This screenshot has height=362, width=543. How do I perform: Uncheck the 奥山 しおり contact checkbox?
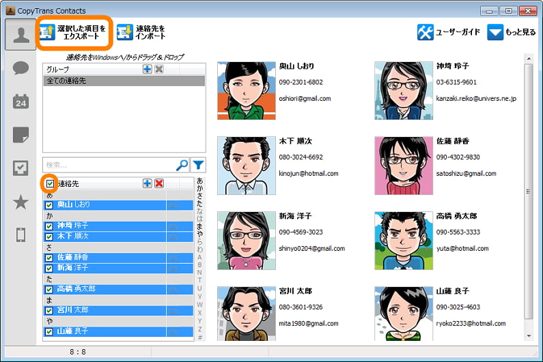coord(49,205)
